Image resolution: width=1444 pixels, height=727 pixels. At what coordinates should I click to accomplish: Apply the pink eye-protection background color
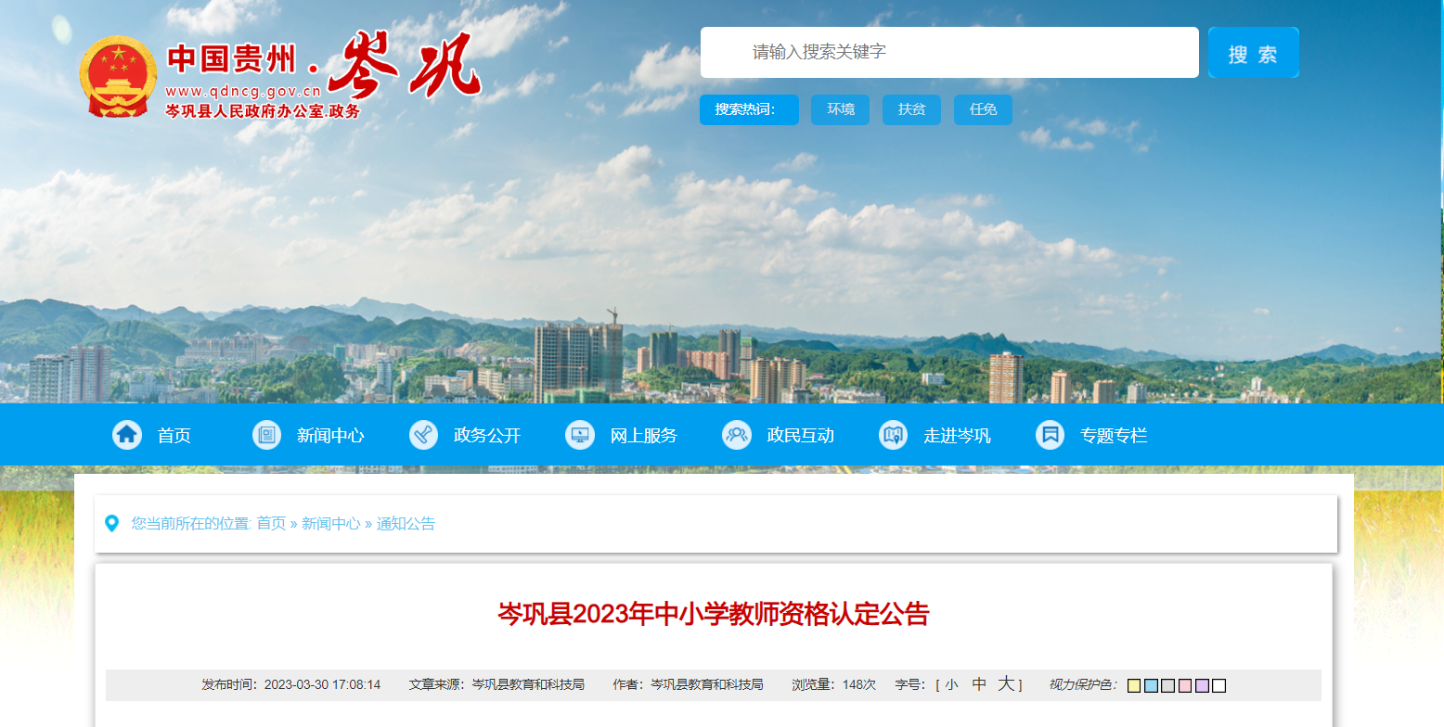point(1185,686)
